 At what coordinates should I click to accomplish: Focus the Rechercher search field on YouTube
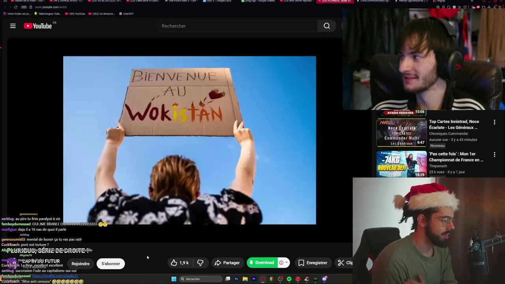pyautogui.click(x=237, y=26)
